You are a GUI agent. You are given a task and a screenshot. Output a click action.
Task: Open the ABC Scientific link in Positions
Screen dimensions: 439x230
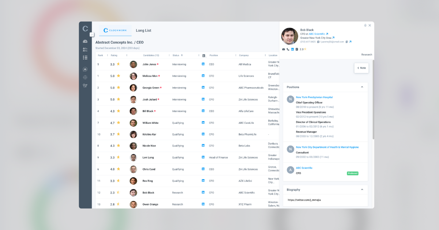304,168
